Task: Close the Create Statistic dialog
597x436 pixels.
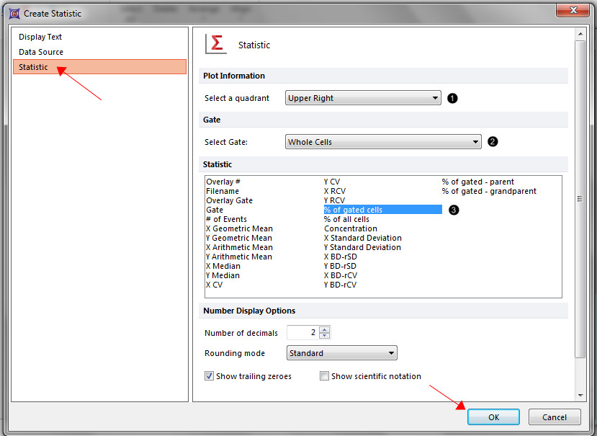Action: (573, 10)
